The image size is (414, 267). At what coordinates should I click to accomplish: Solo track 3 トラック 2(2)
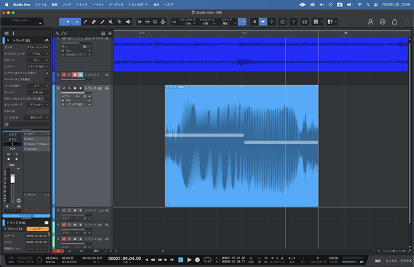click(x=69, y=88)
